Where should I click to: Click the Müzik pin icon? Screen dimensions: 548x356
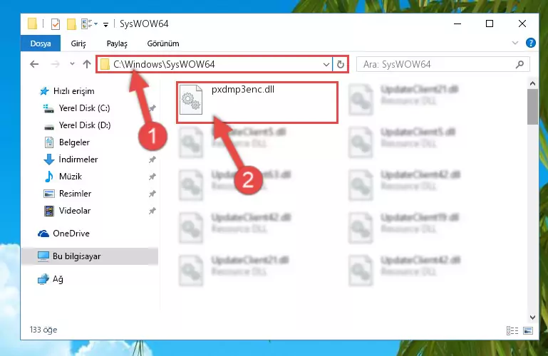[x=152, y=177]
